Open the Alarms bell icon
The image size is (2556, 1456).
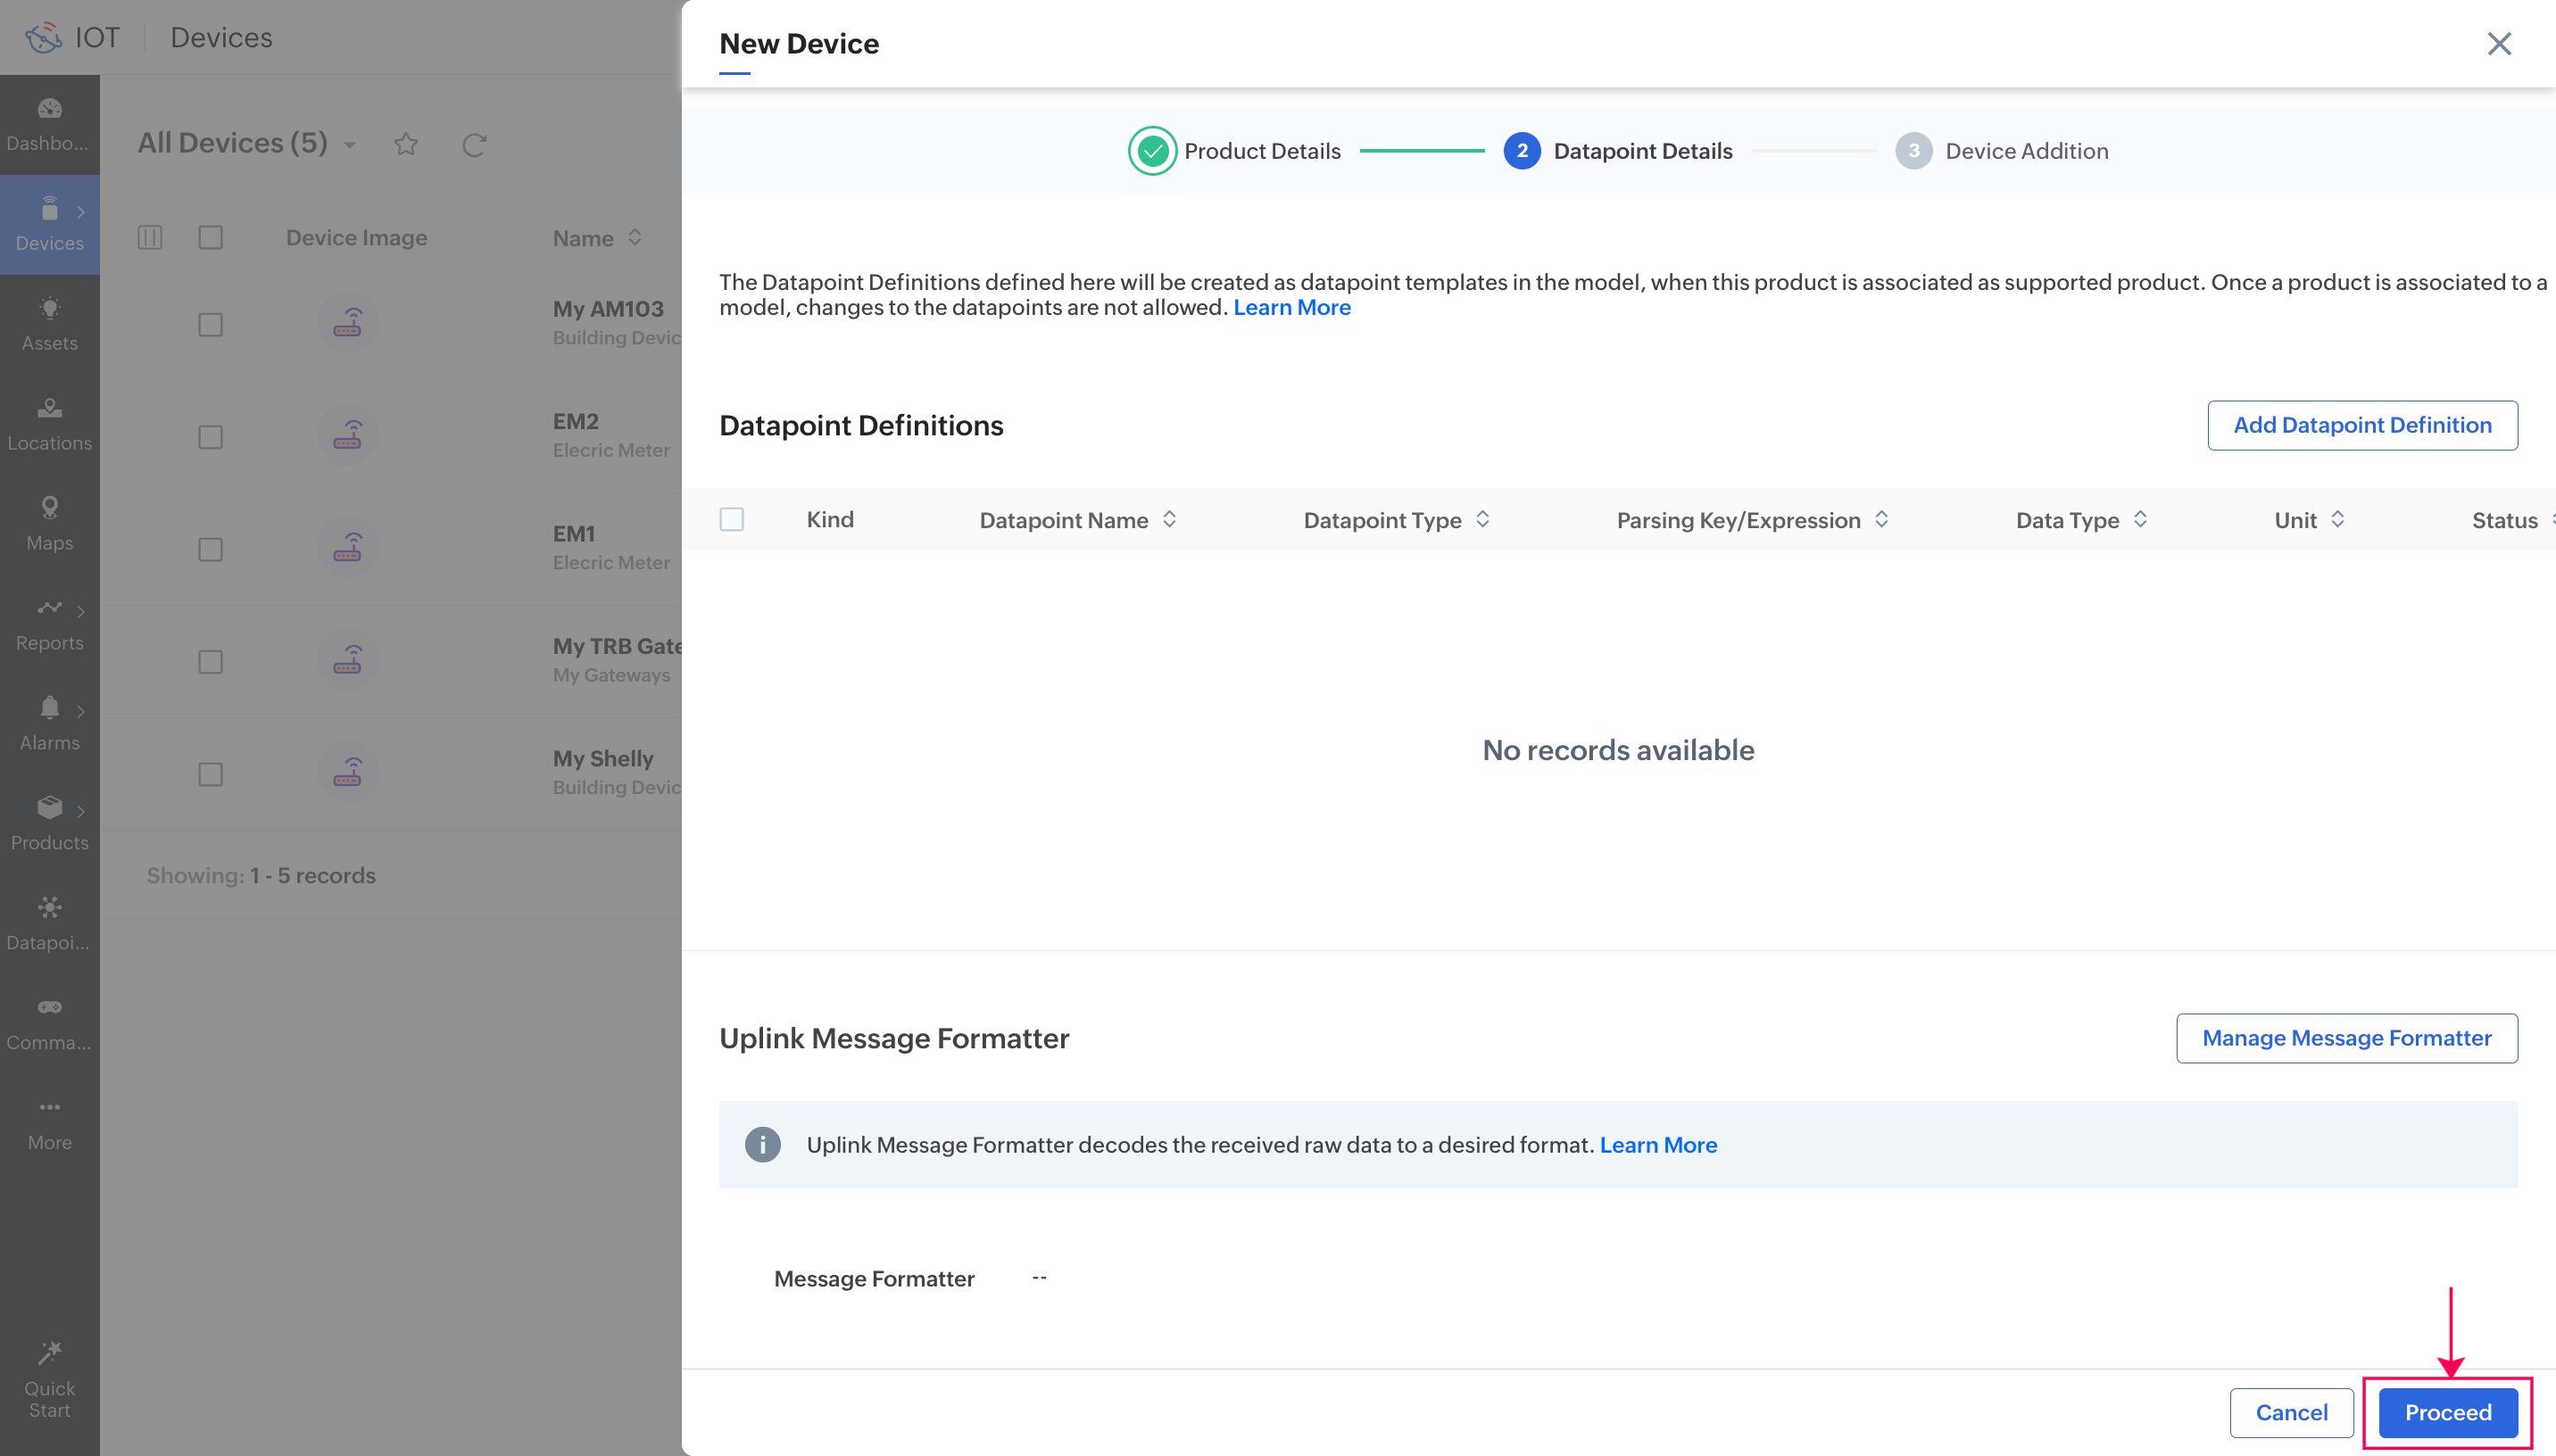(49, 708)
